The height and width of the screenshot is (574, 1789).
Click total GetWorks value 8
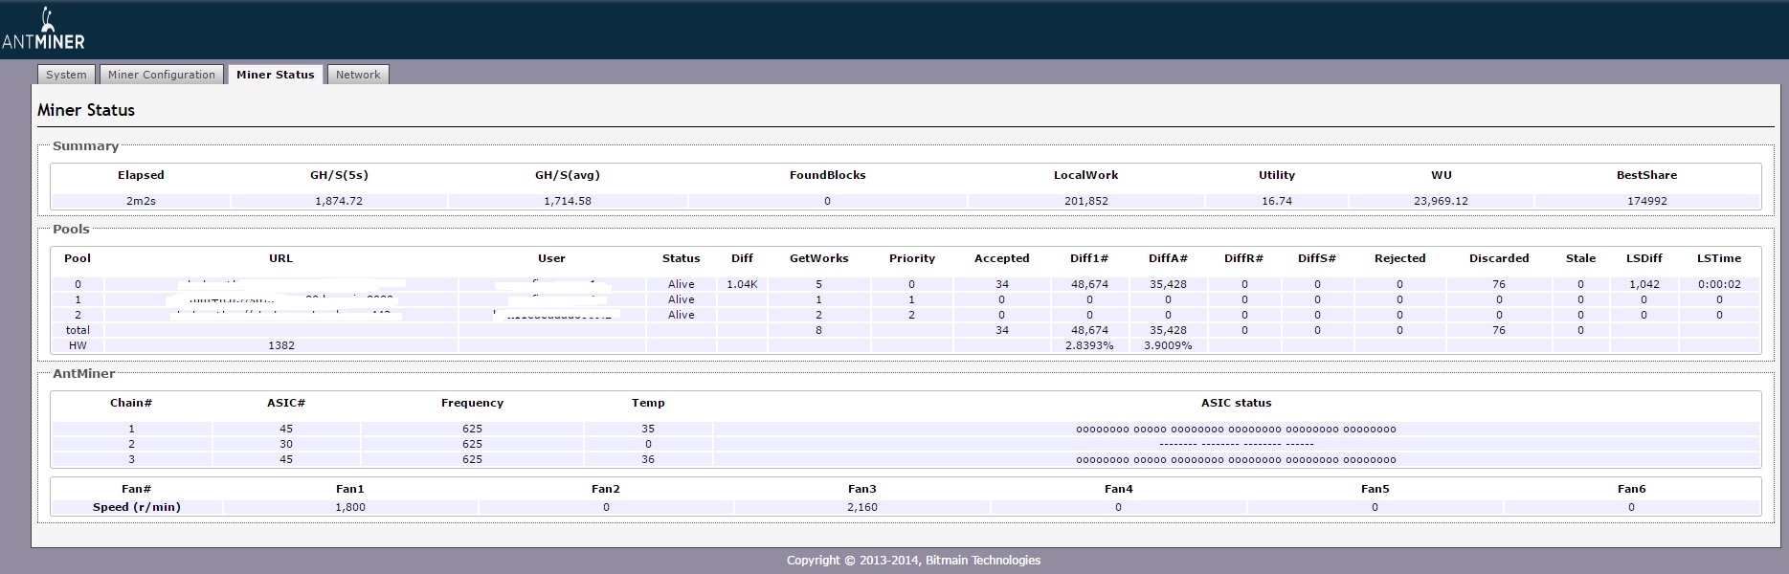818,330
